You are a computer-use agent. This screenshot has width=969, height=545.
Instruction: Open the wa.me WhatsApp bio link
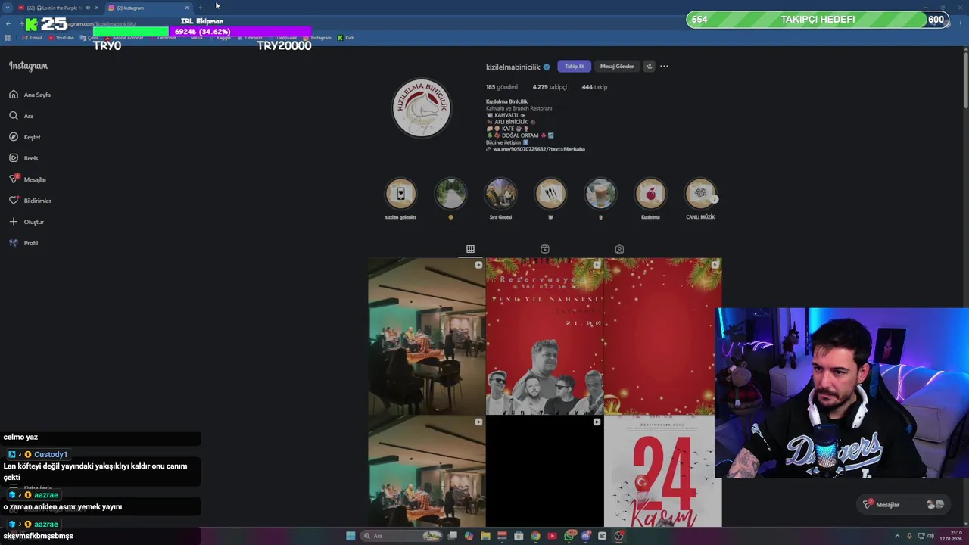coord(538,149)
